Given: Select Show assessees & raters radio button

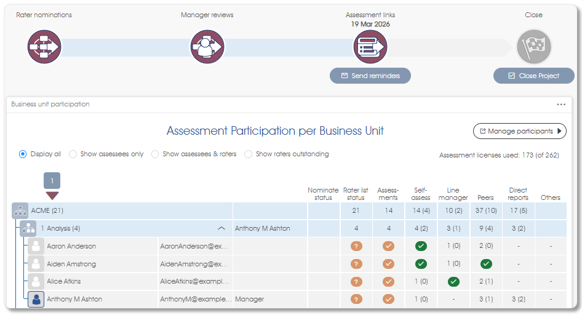Looking at the screenshot, I should [155, 154].
